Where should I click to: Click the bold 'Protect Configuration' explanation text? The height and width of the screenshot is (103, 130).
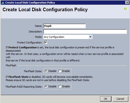pyautogui.click(x=22, y=47)
